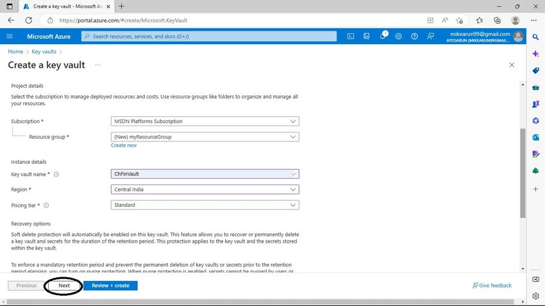Click the Azure search resources box
The height and width of the screenshot is (306, 545).
(209, 36)
